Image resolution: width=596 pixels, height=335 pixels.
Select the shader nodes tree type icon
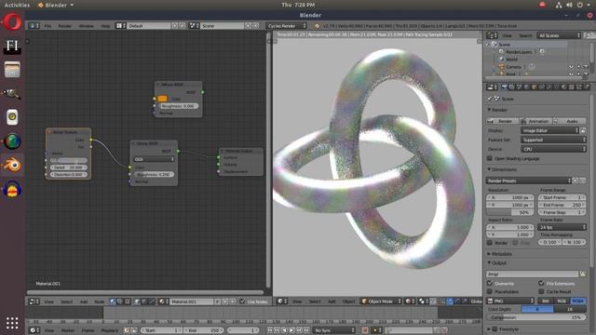[113, 301]
